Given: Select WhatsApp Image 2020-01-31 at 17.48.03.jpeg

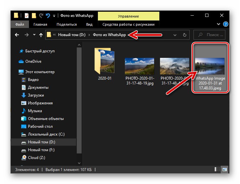Looking at the screenshot, I should (210, 67).
